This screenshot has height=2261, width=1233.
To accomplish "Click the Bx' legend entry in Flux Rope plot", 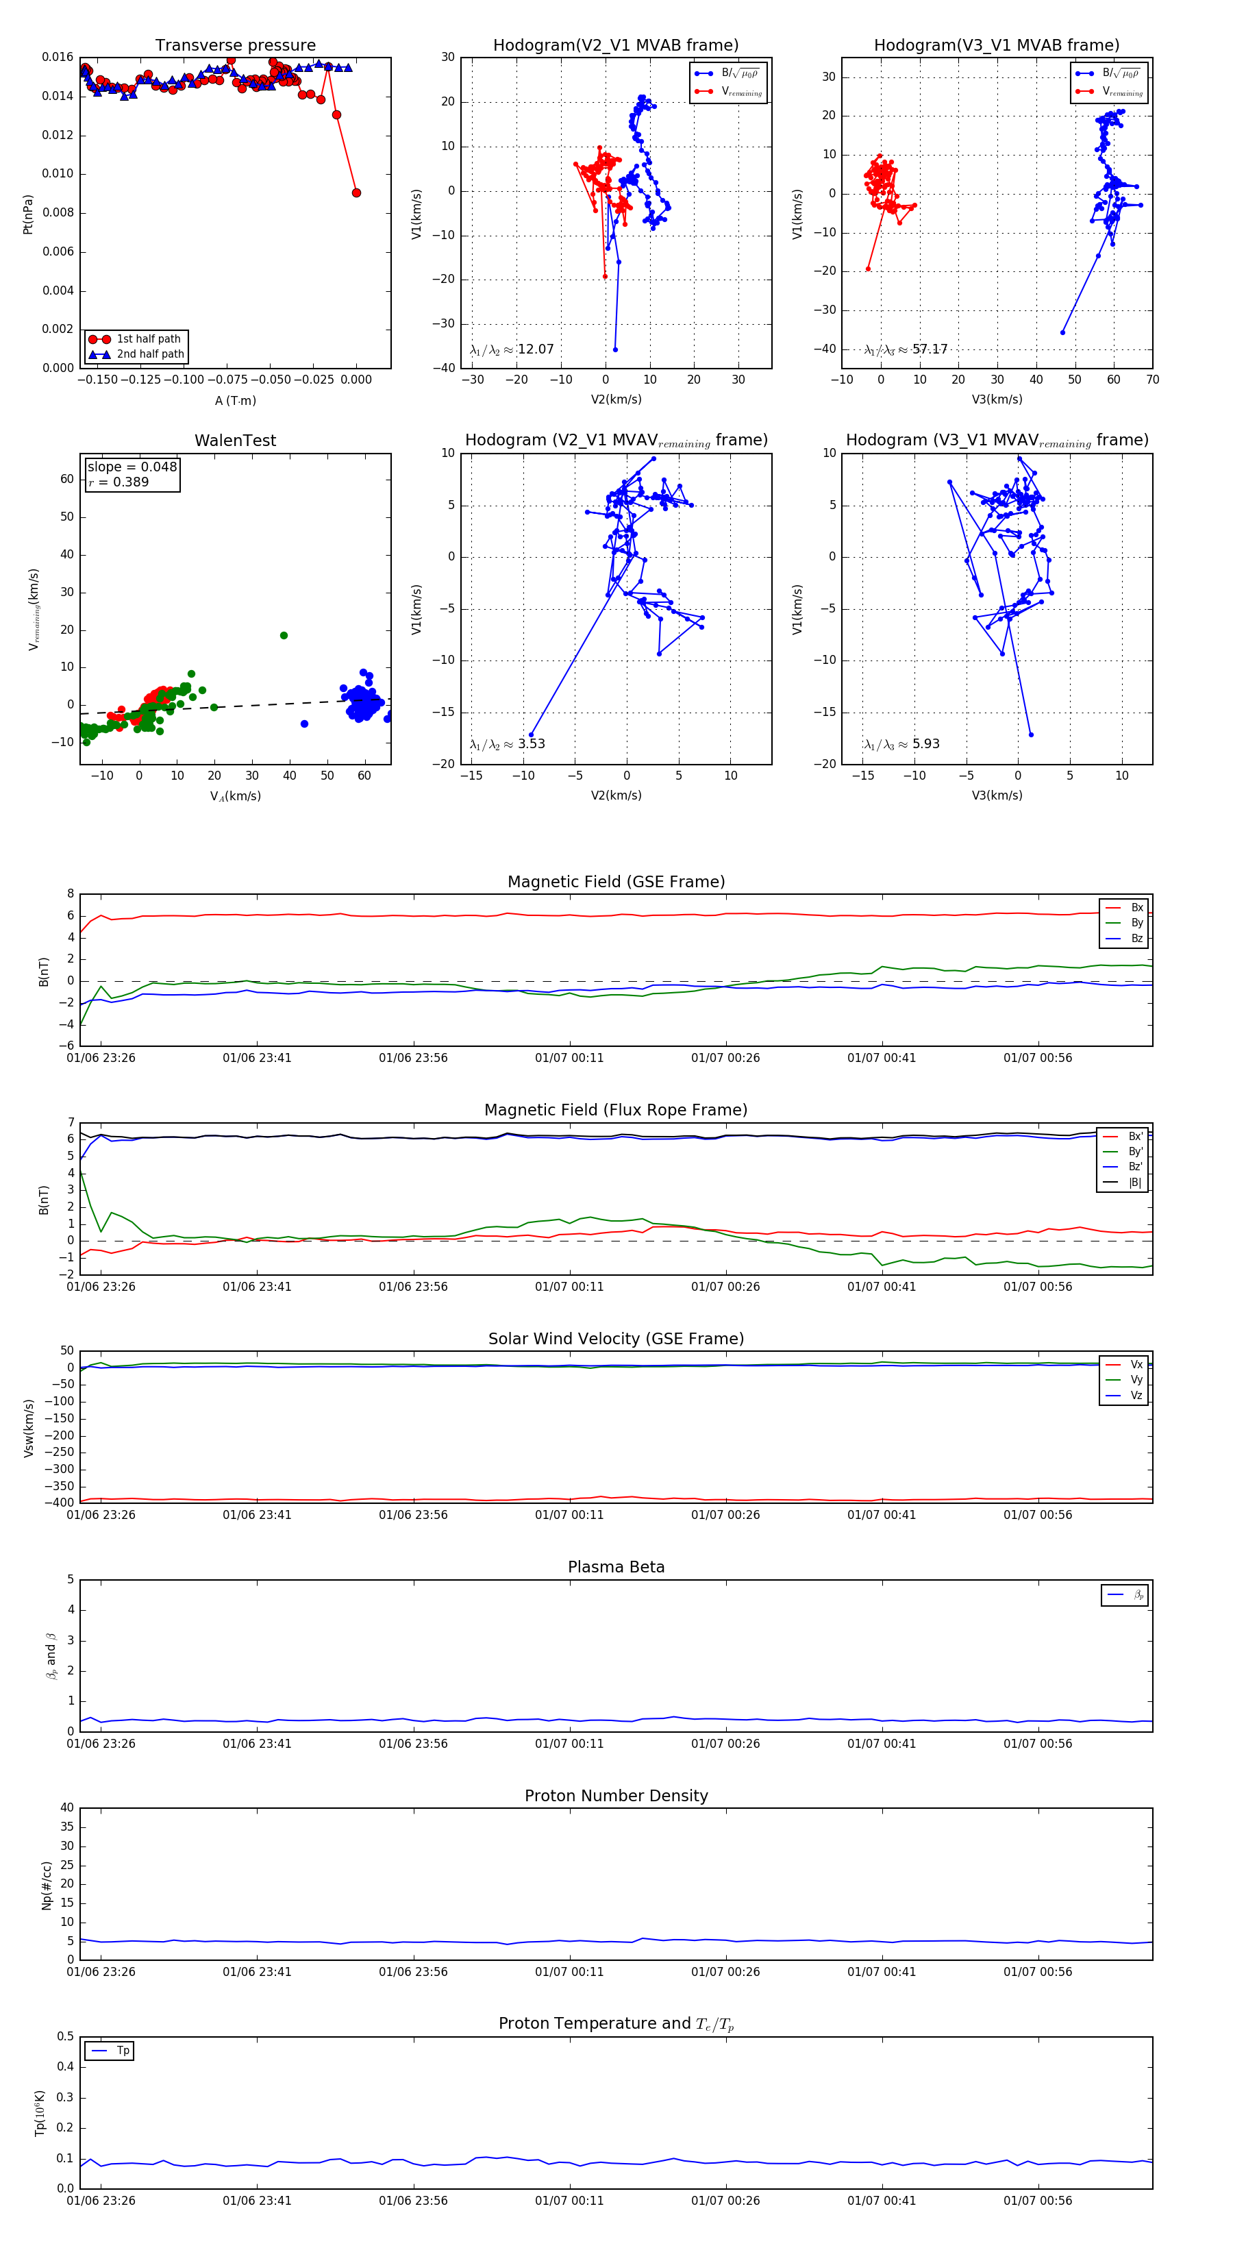I will click(1123, 1137).
